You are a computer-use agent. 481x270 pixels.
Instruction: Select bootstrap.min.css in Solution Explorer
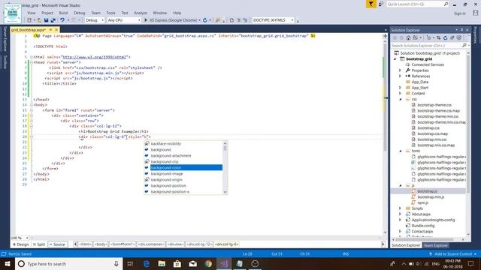pyautogui.click(x=431, y=139)
